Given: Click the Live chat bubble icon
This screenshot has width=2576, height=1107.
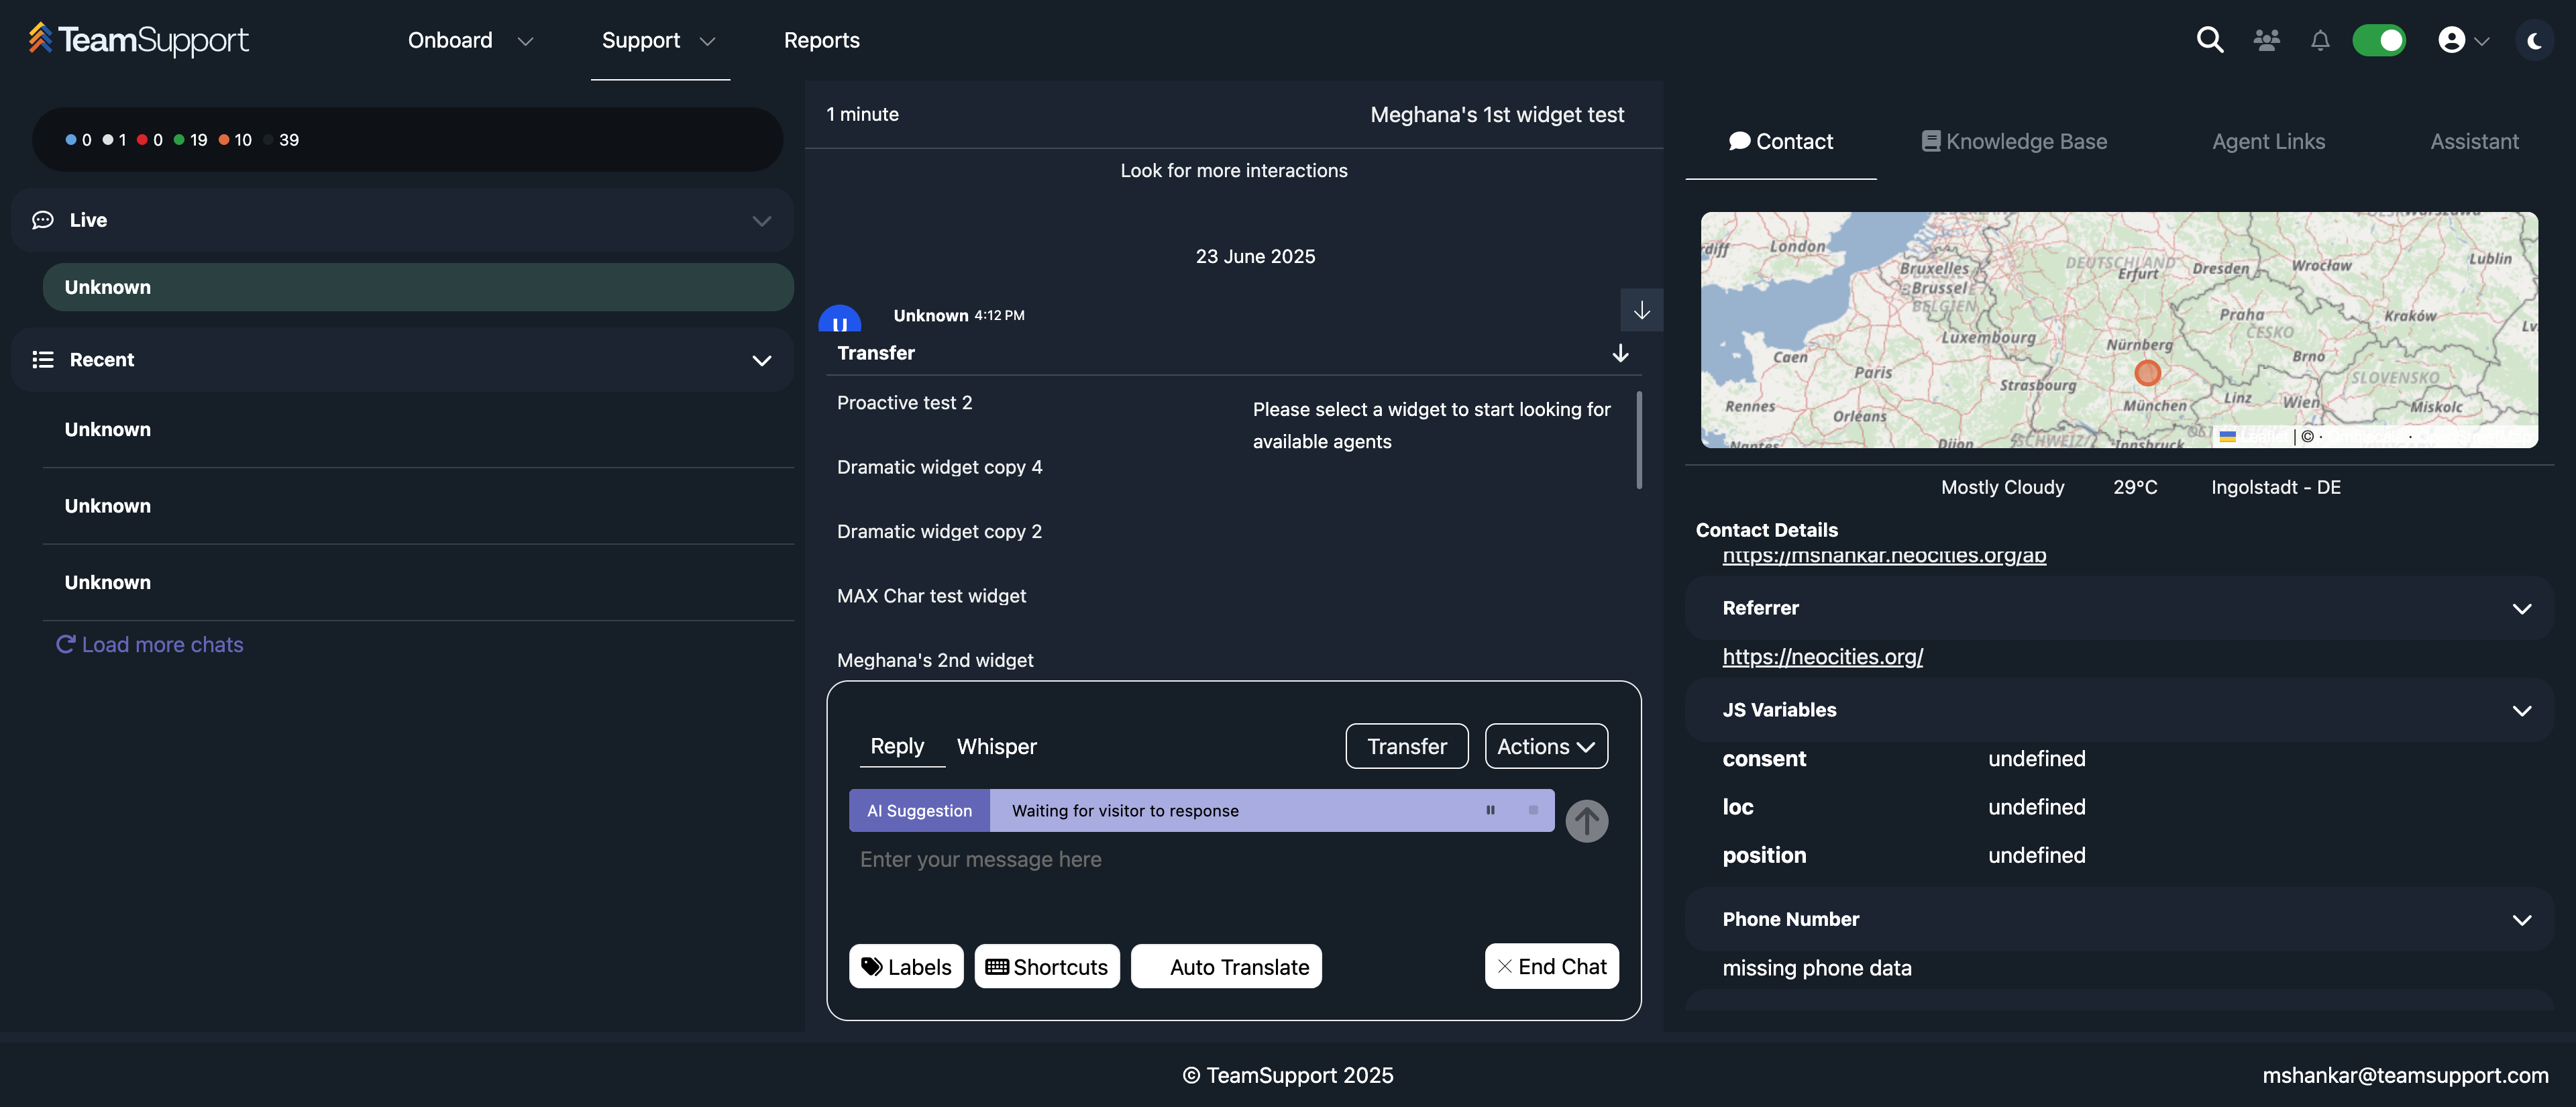Looking at the screenshot, I should tap(42, 220).
